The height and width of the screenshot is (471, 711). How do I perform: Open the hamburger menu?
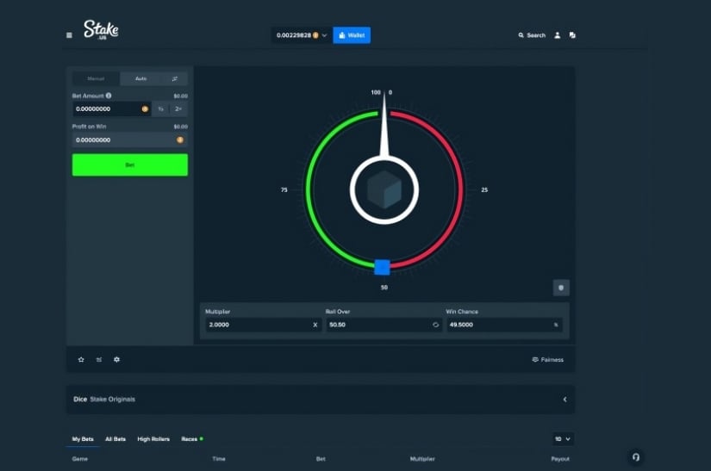tap(69, 35)
